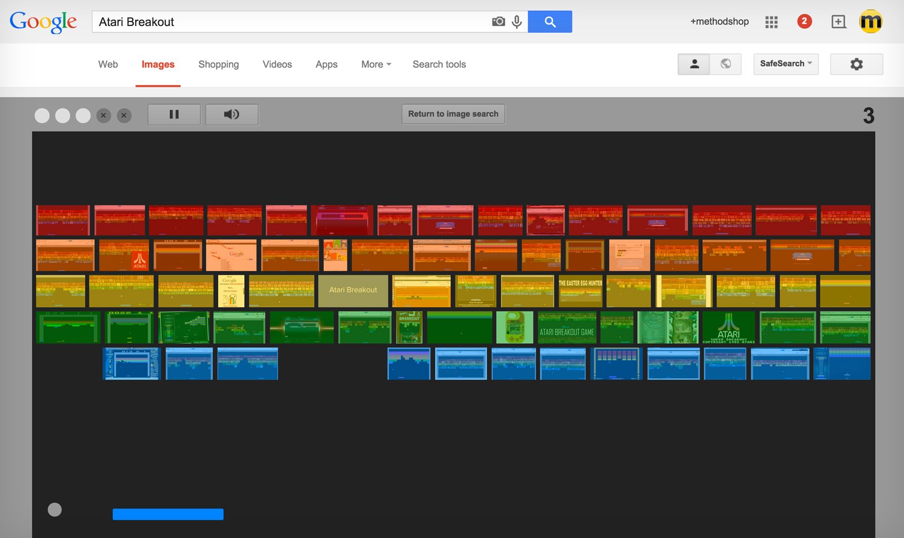Click orange brick with Atari logo

124,255
